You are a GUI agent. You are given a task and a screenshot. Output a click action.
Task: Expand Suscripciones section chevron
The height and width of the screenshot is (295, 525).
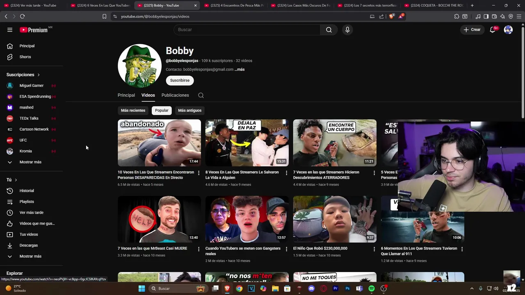pyautogui.click(x=39, y=75)
